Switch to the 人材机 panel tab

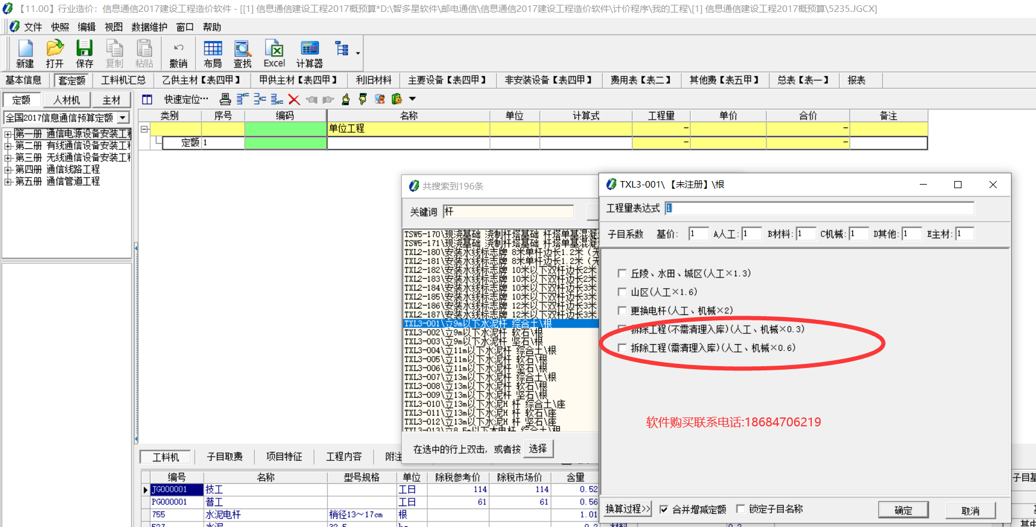pyautogui.click(x=66, y=100)
